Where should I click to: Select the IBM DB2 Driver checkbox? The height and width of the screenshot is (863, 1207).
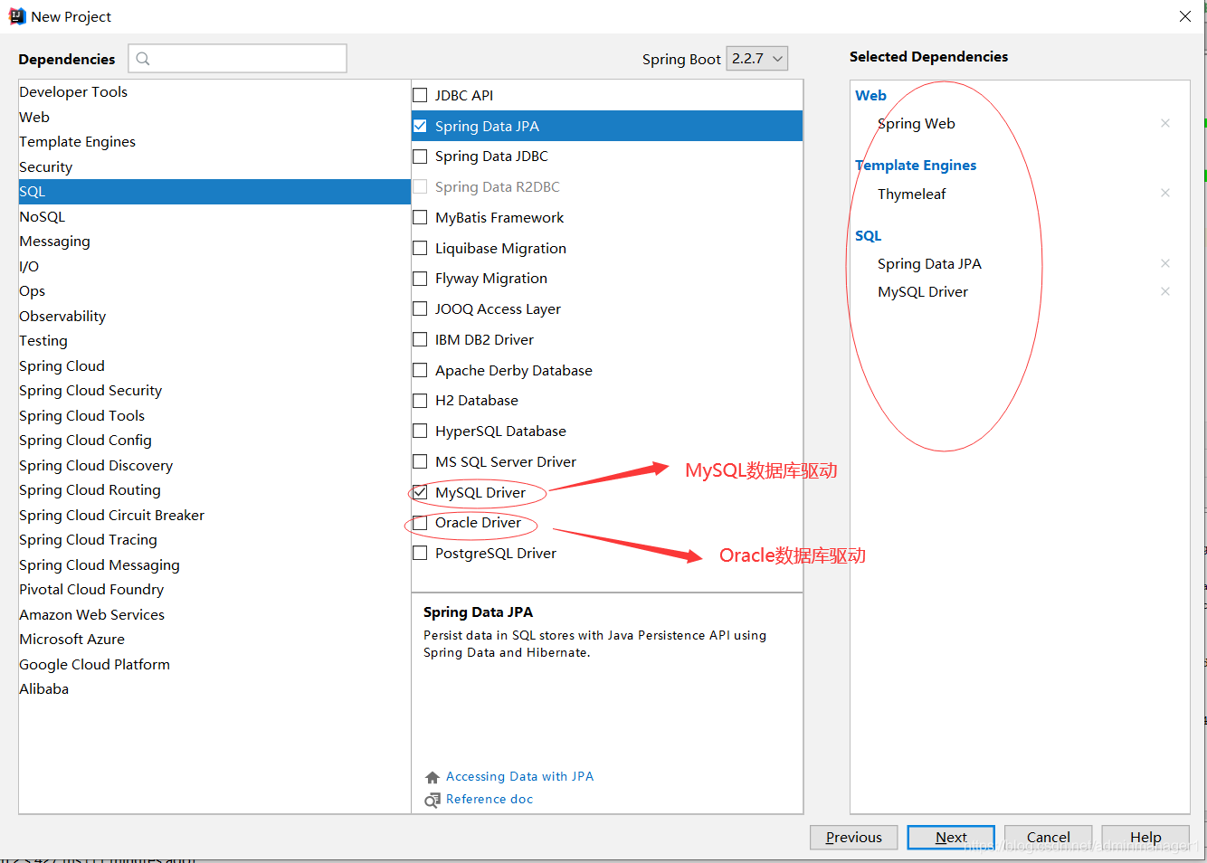420,339
